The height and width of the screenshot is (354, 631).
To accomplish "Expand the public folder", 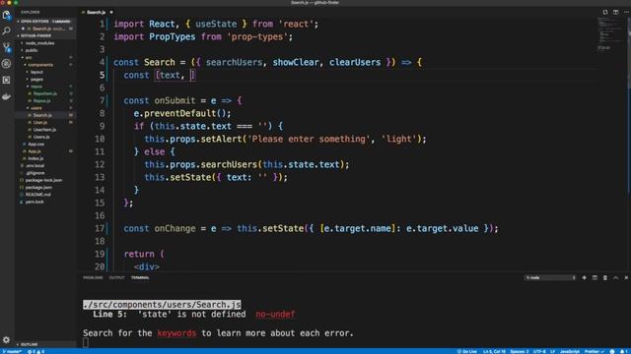I will pos(32,50).
